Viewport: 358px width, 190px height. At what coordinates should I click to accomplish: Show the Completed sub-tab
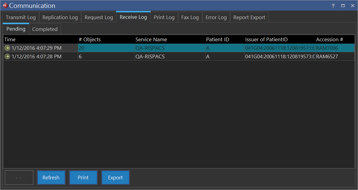click(x=45, y=29)
